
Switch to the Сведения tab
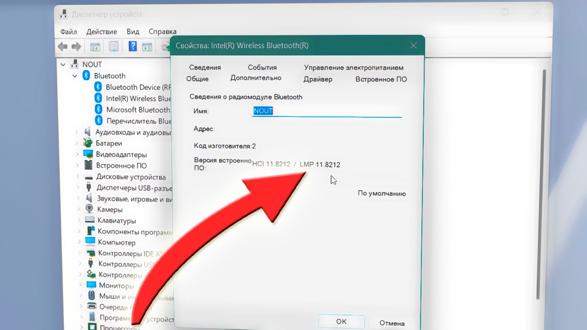click(x=205, y=67)
